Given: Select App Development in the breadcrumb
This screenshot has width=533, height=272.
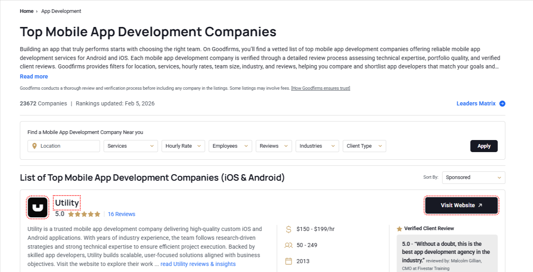Looking at the screenshot, I should click(61, 11).
